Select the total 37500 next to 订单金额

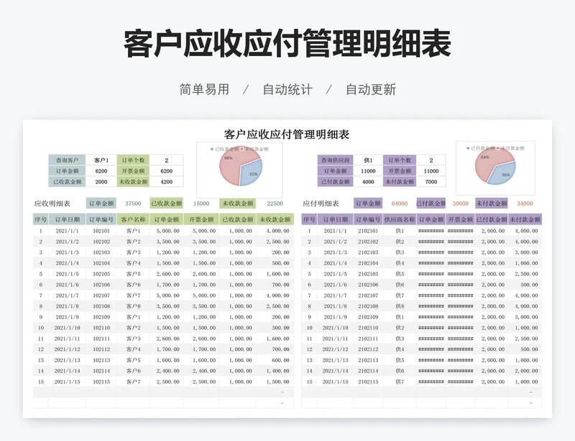(133, 204)
